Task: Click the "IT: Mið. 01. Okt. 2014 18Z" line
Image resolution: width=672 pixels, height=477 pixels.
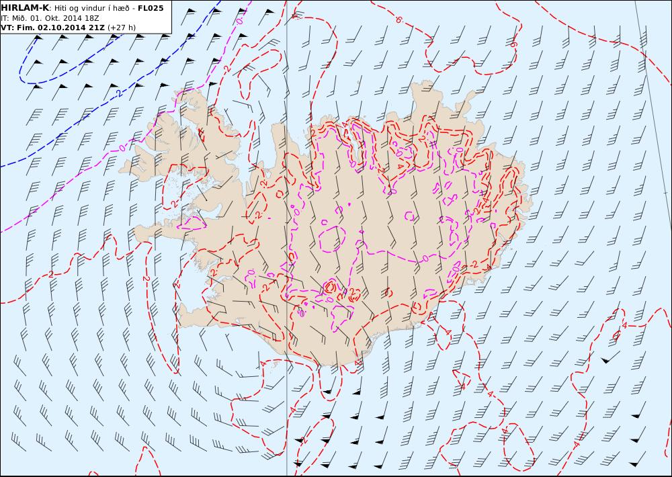Action: point(50,18)
